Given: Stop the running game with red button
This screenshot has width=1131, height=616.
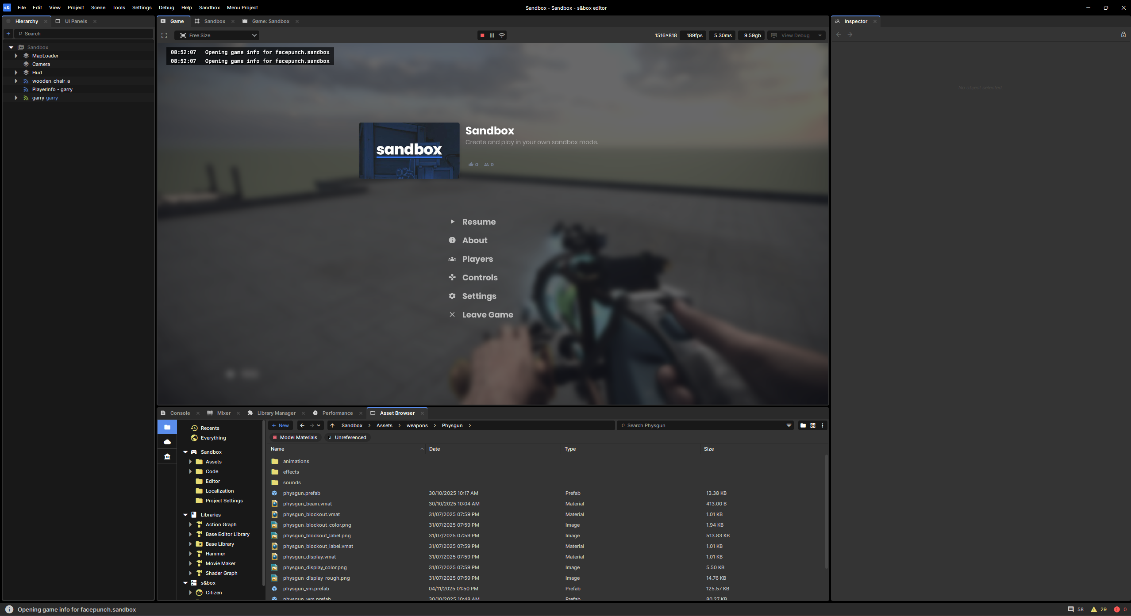Looking at the screenshot, I should [482, 35].
